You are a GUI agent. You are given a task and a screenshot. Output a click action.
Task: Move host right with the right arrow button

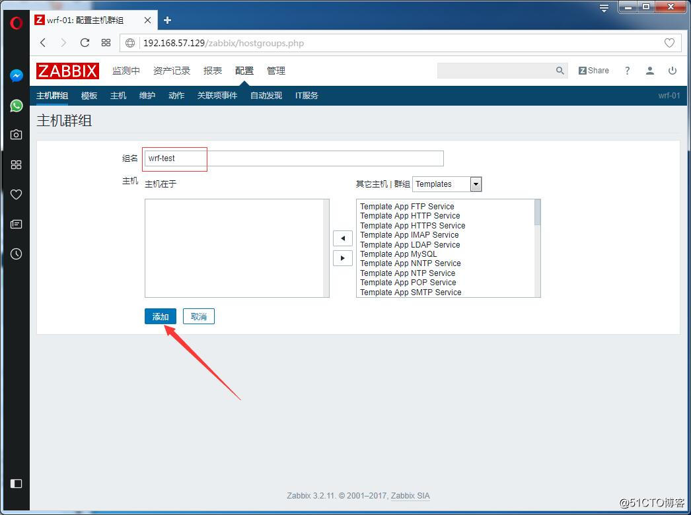pos(343,258)
